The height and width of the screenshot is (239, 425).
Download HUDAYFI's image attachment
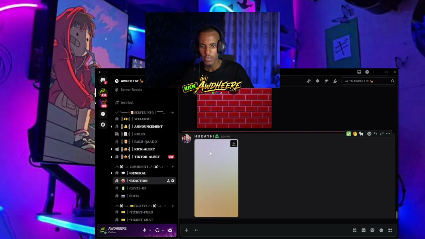point(234,144)
